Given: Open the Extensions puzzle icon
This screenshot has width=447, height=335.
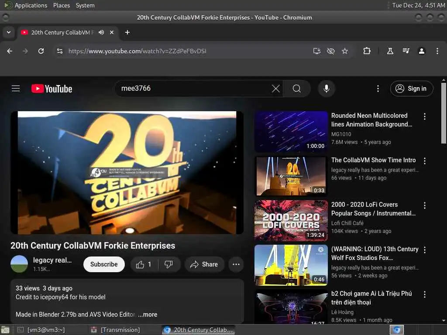Looking at the screenshot, I should click(x=367, y=51).
